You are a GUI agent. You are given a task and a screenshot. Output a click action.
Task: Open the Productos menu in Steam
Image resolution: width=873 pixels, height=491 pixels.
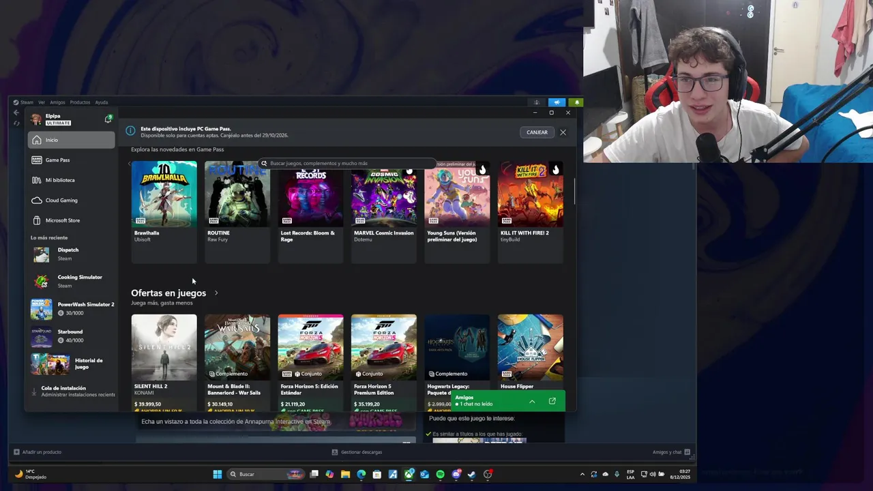(x=80, y=102)
